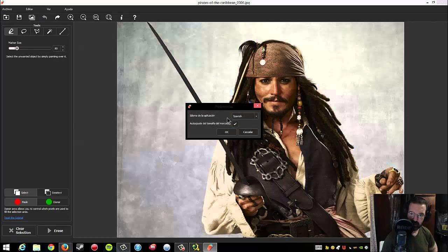Viewport: 448px width, 252px height.
Task: Open 'Read the tutorial' link
Action: click(14, 218)
